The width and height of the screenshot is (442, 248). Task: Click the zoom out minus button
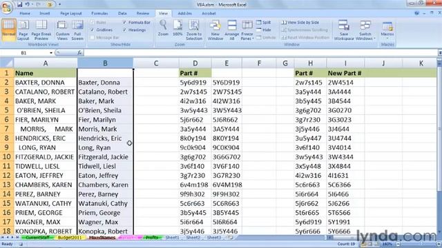398,244
